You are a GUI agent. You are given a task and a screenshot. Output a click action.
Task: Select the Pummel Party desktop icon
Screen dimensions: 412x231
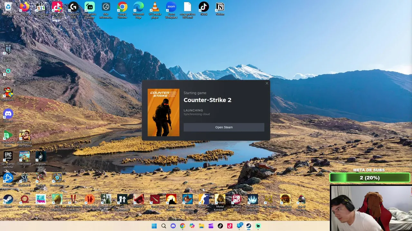tap(236, 203)
